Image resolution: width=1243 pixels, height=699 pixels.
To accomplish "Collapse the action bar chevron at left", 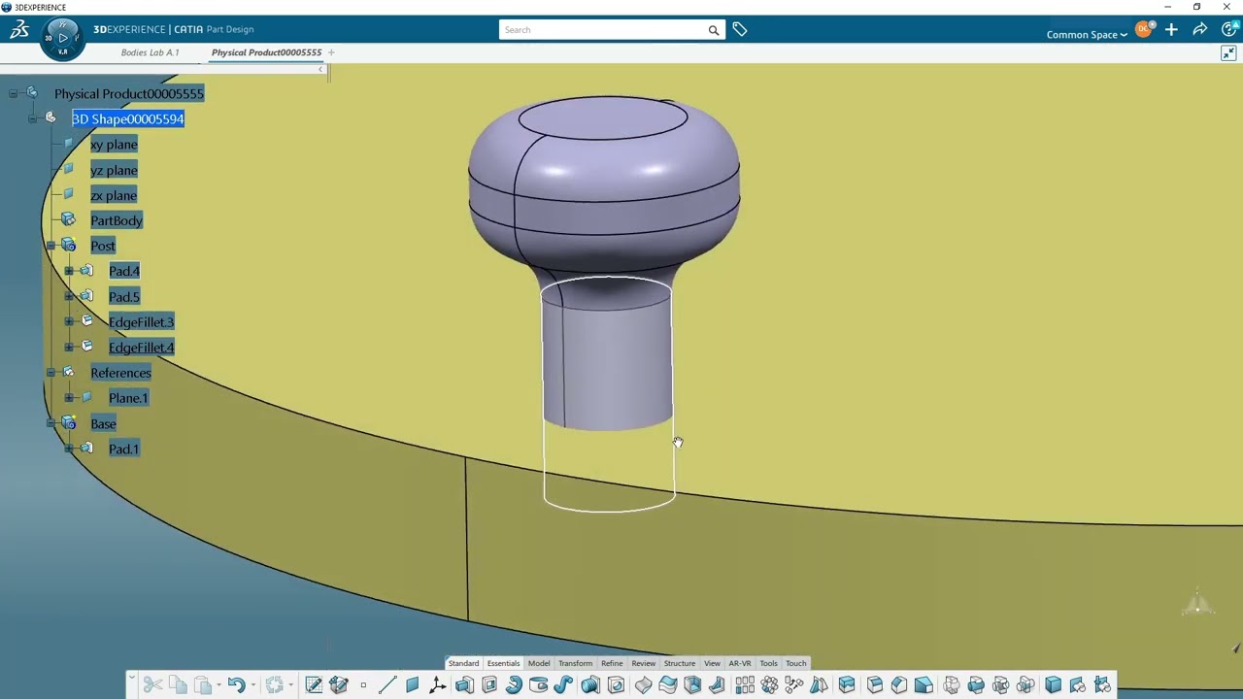I will point(131,680).
